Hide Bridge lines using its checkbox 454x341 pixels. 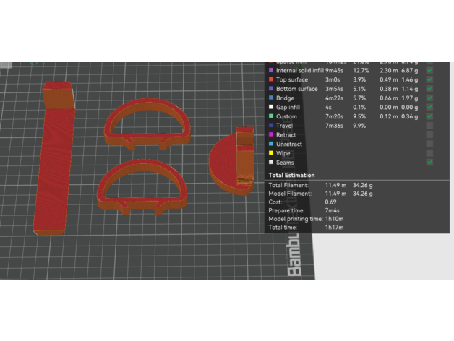click(429, 98)
